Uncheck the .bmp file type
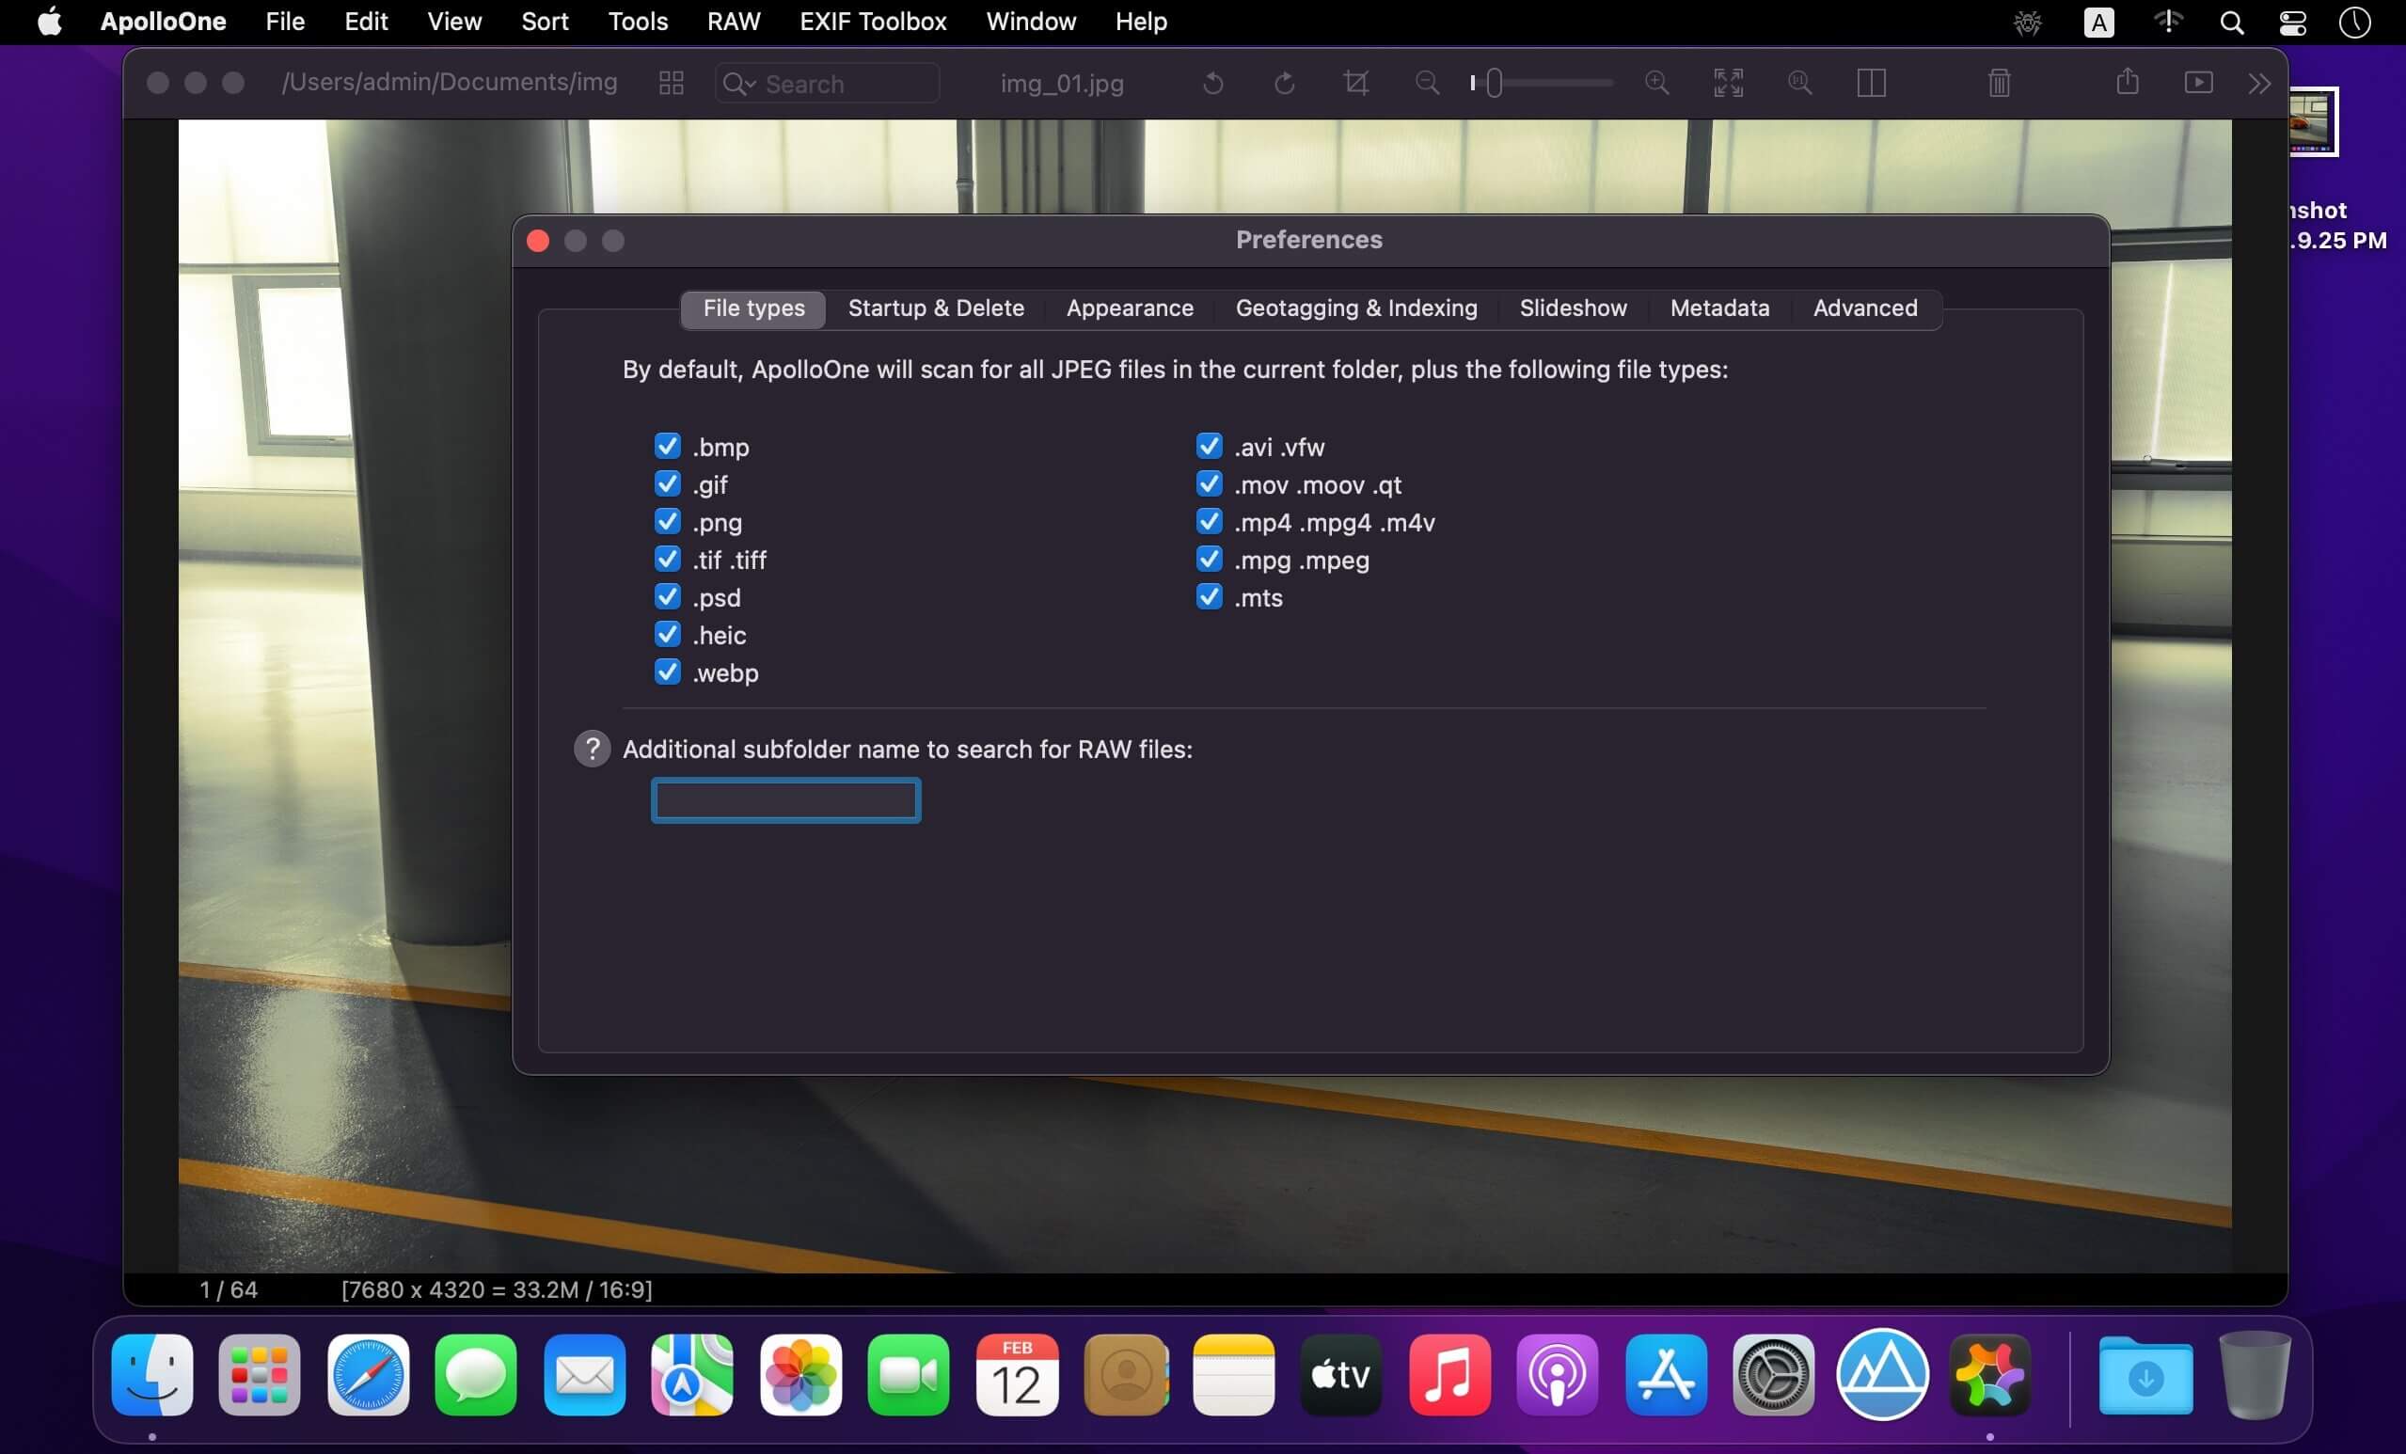The image size is (2406, 1454). (x=667, y=446)
